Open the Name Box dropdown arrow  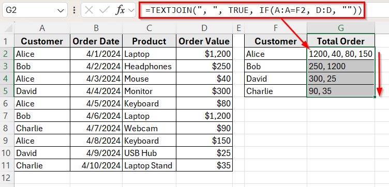[x=61, y=10]
